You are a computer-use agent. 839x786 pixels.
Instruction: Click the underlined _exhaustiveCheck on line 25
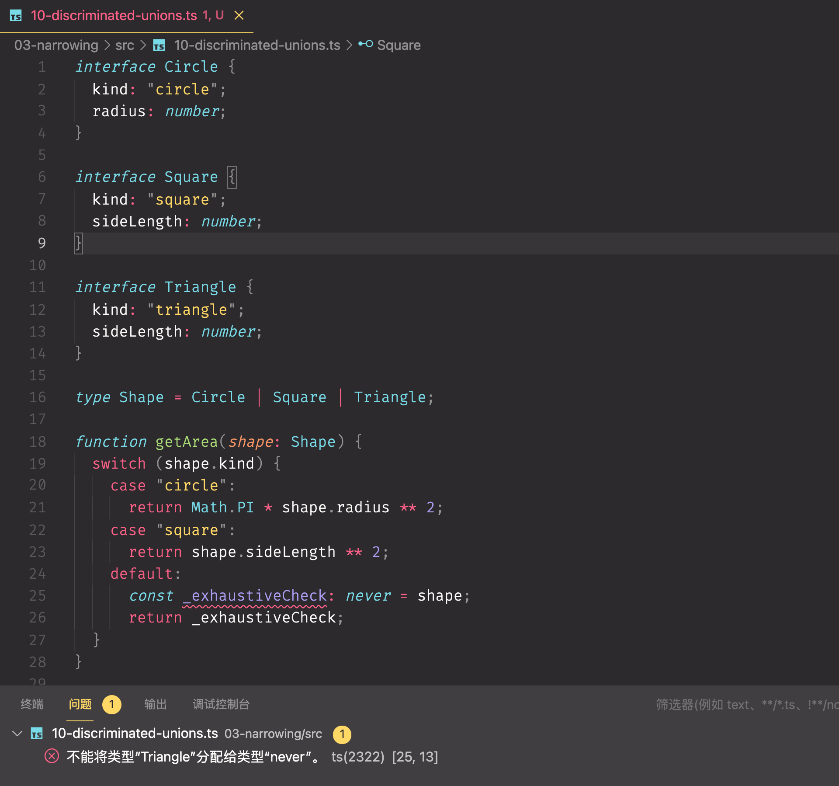point(254,596)
